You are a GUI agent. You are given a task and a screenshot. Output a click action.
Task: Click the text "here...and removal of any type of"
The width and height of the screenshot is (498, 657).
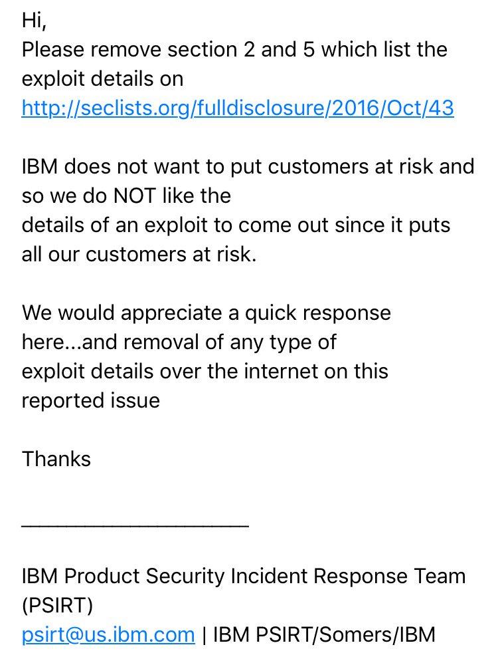pos(179,342)
